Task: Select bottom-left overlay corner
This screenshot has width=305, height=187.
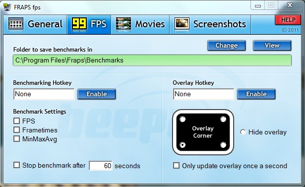Action: [x=183, y=145]
